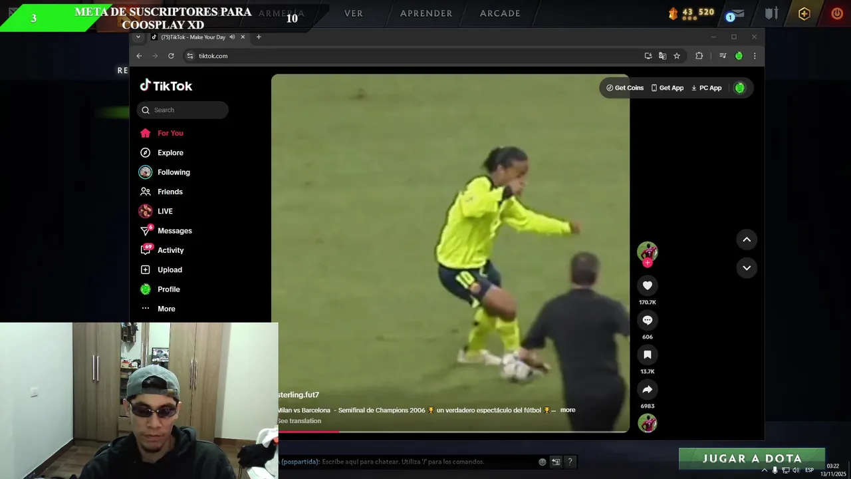Switch ESP keyboard language indicator
851x479 pixels.
click(x=809, y=470)
